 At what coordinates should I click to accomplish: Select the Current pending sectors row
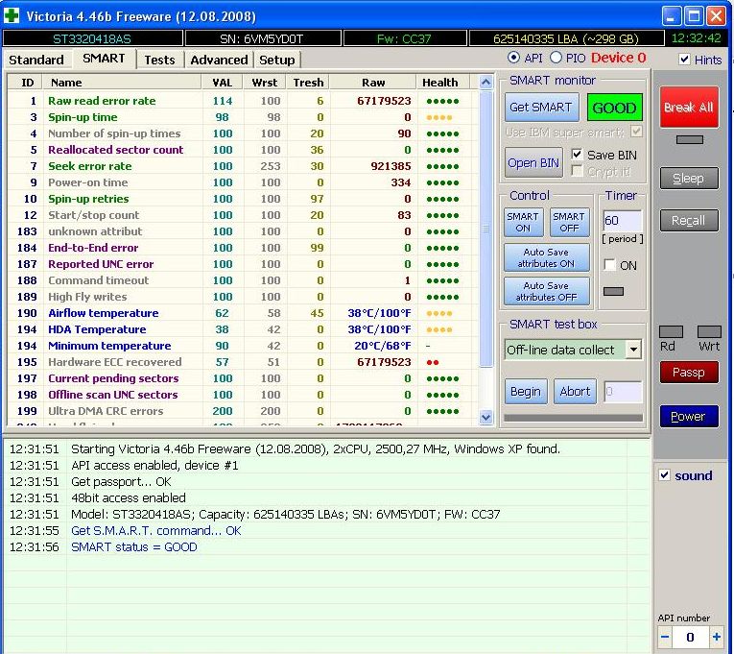[x=243, y=378]
